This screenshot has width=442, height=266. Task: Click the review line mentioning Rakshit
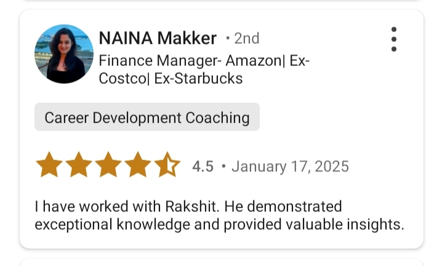[x=188, y=206]
